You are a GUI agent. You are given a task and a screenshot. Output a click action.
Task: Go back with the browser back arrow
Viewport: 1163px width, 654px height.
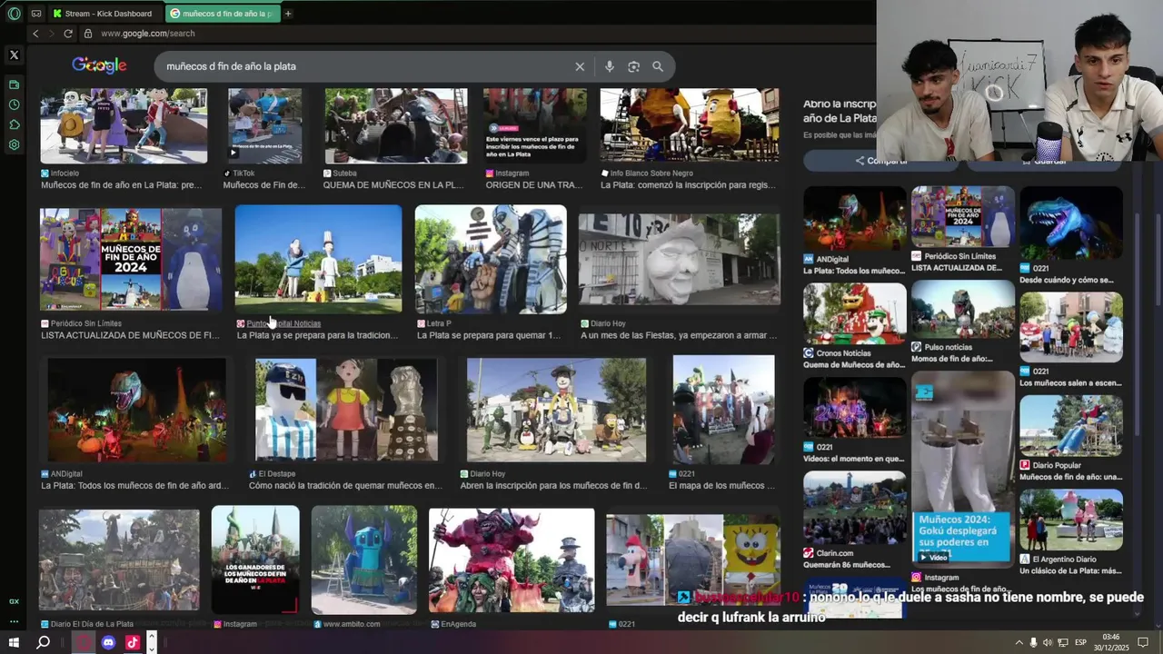tap(35, 34)
